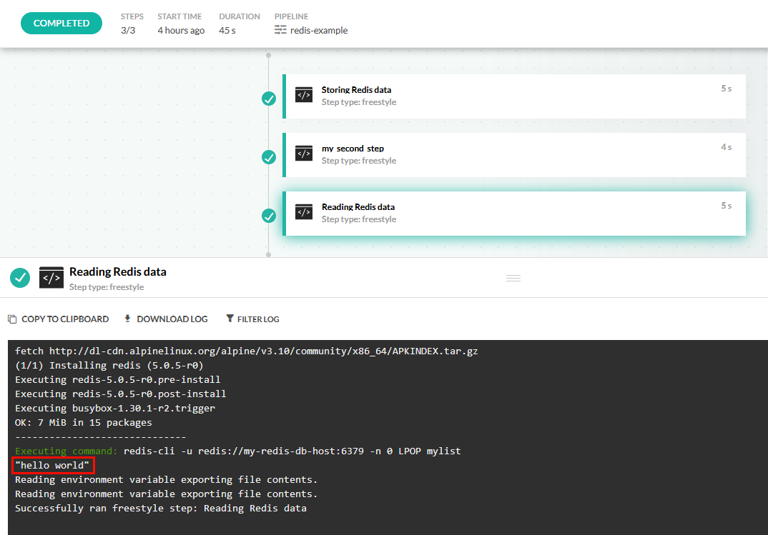768x535 pixels.
Task: Click the pipeline icon beside redis-example
Action: coord(280,30)
